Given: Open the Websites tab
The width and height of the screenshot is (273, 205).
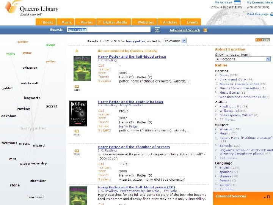Looking at the screenshot, I should 144,22.
